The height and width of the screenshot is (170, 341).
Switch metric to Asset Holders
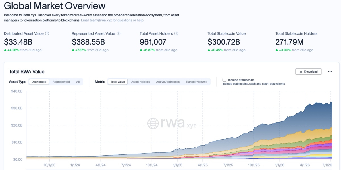pyautogui.click(x=140, y=82)
